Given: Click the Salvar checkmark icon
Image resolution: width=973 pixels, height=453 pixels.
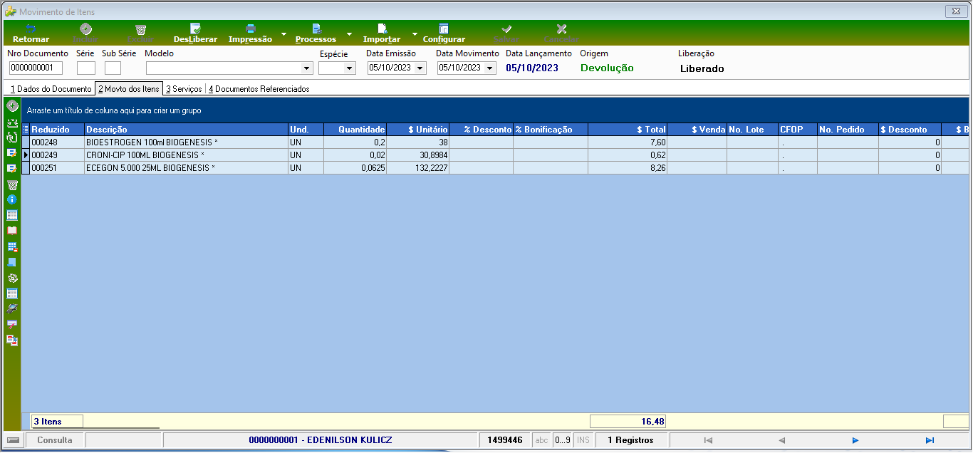Looking at the screenshot, I should click(x=506, y=29).
